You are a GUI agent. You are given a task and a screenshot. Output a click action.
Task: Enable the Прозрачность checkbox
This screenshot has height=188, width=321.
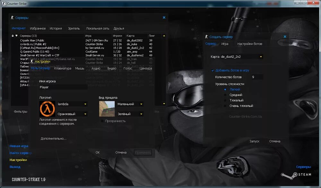click(102, 121)
